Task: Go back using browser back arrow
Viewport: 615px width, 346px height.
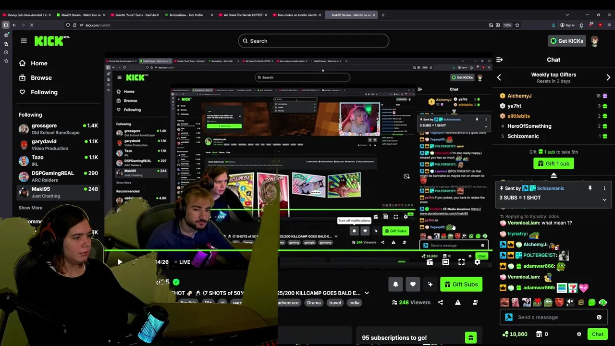Action: point(14,25)
